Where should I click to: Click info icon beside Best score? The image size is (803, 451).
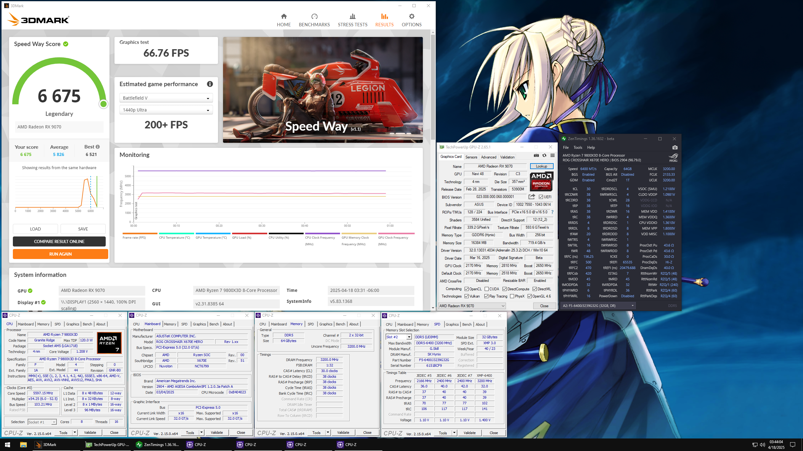click(x=98, y=147)
